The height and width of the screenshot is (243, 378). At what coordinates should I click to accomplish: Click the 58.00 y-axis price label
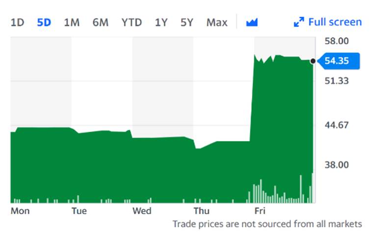point(337,41)
